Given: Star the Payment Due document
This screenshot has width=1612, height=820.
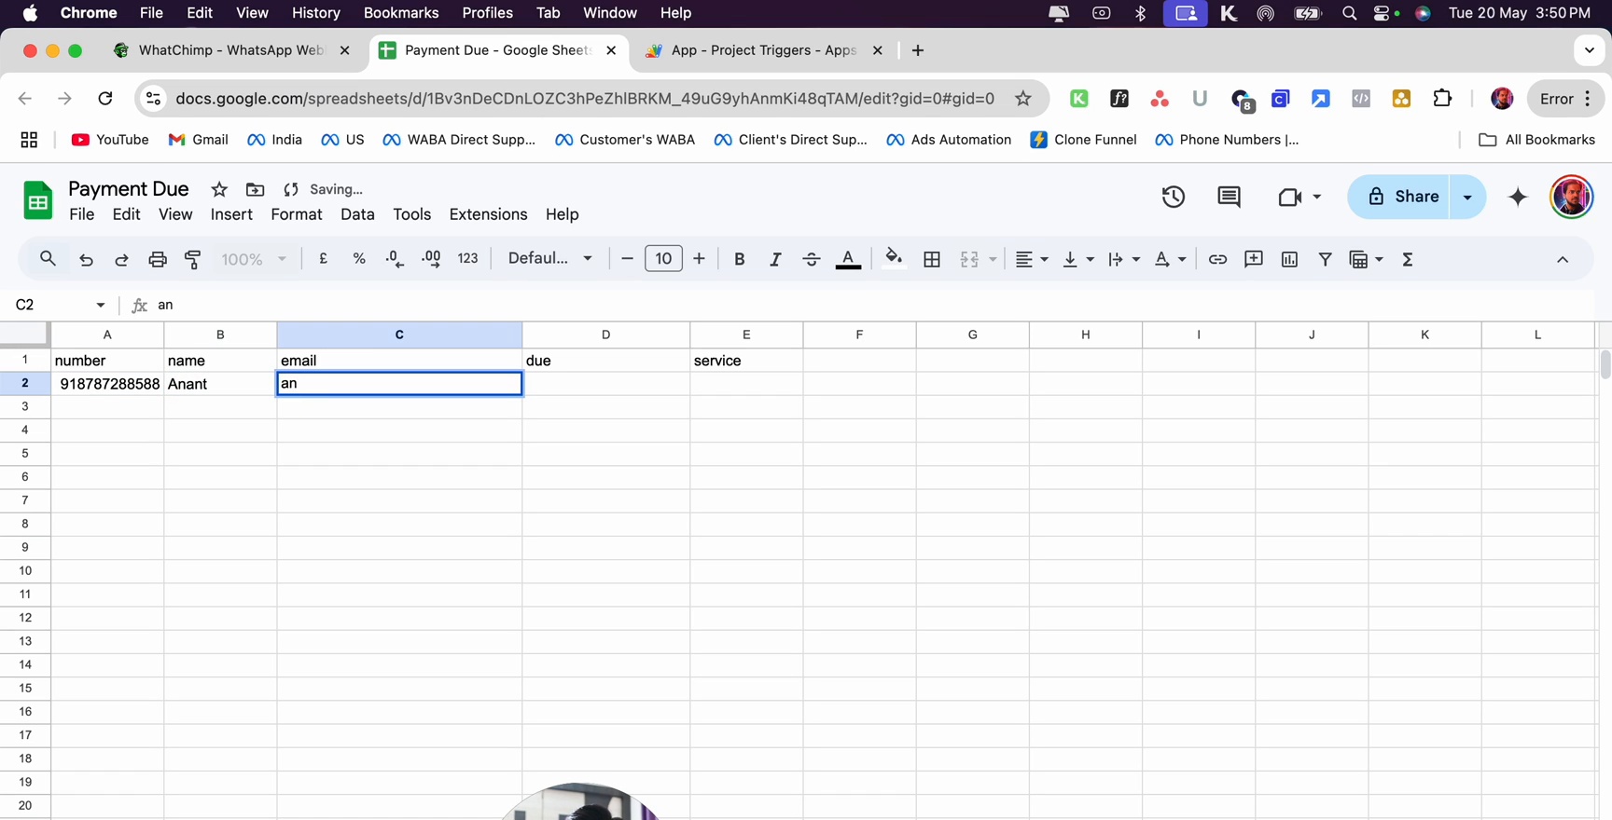Looking at the screenshot, I should (x=219, y=189).
